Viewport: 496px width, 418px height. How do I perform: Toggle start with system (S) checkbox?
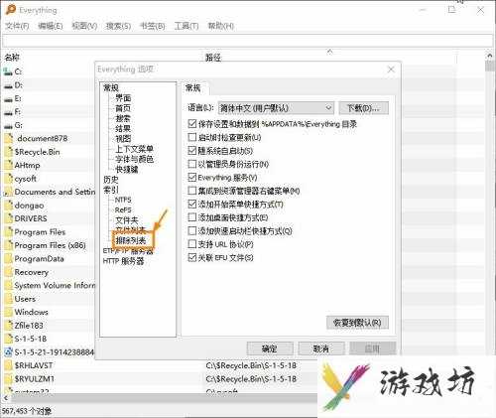coord(192,151)
